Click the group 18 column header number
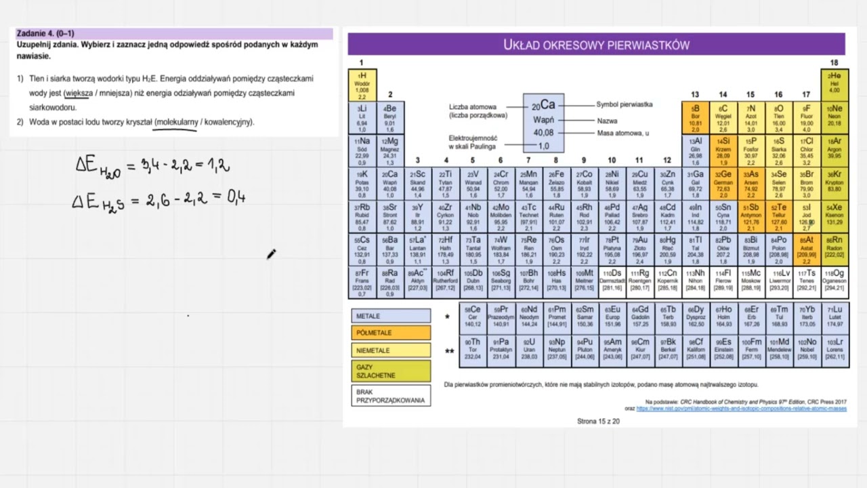Image resolution: width=867 pixels, height=488 pixels. 834,62
